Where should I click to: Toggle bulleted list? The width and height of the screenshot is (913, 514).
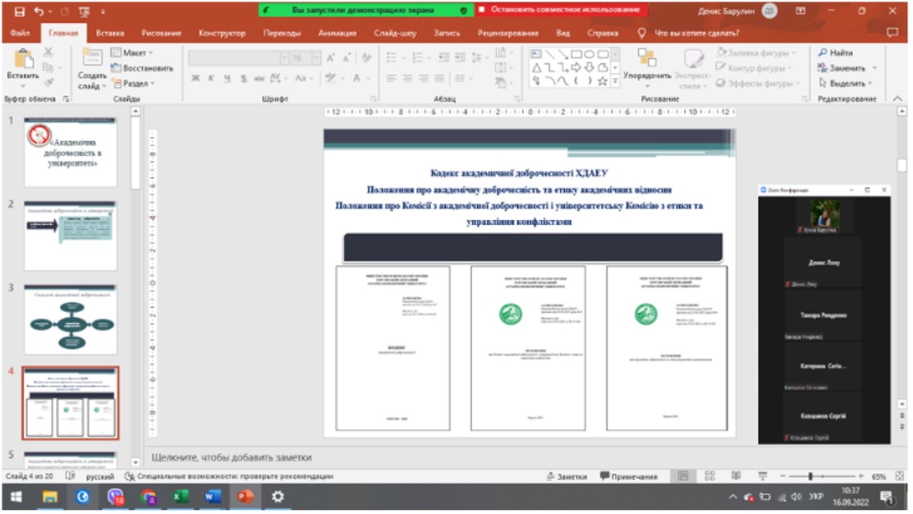392,57
